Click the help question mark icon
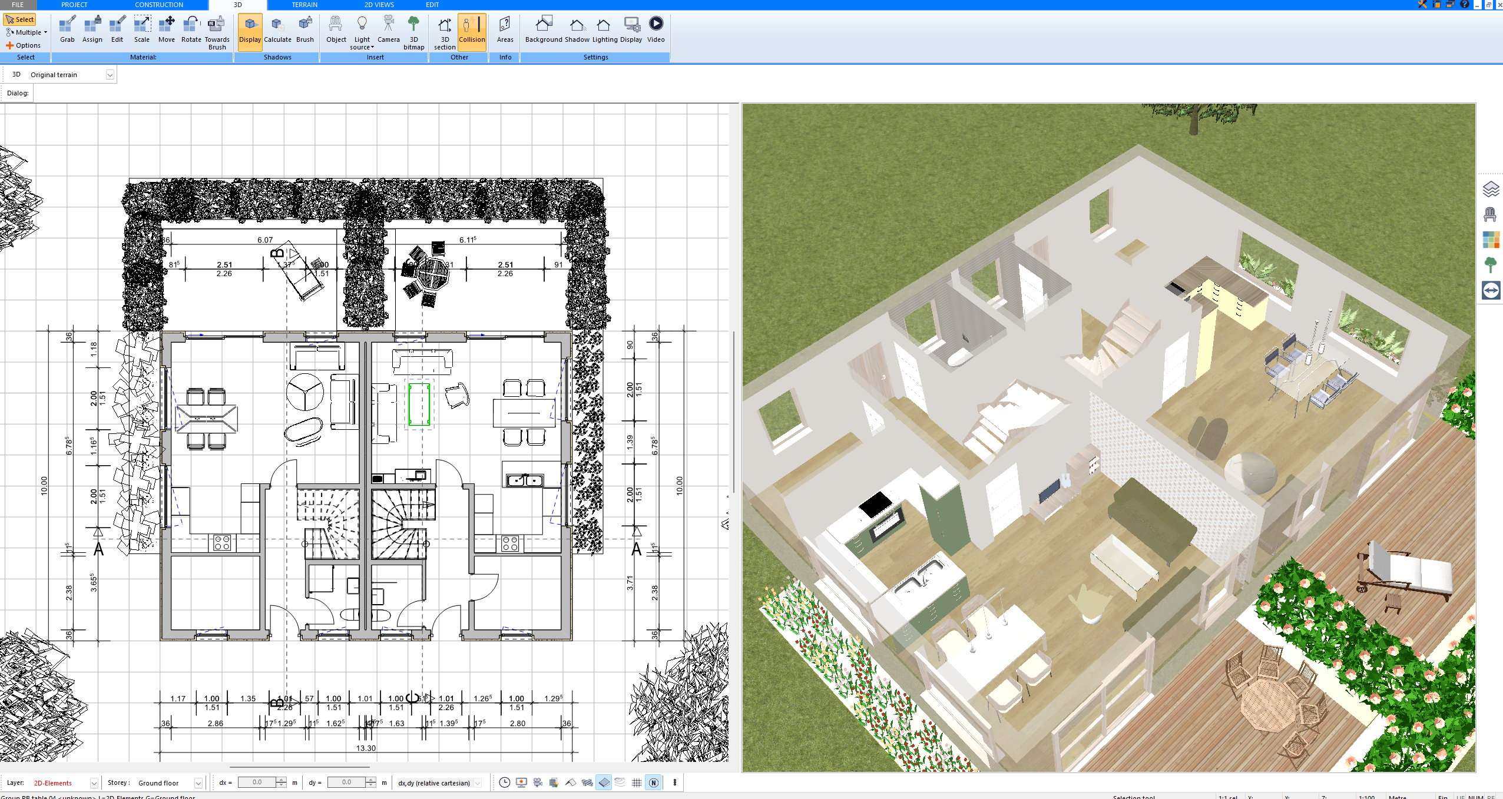 [1464, 5]
